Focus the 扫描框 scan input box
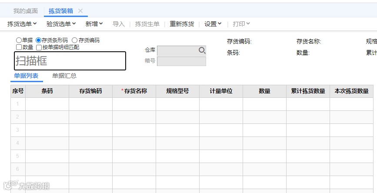Viewport: 377px width, 193px height. coord(70,61)
